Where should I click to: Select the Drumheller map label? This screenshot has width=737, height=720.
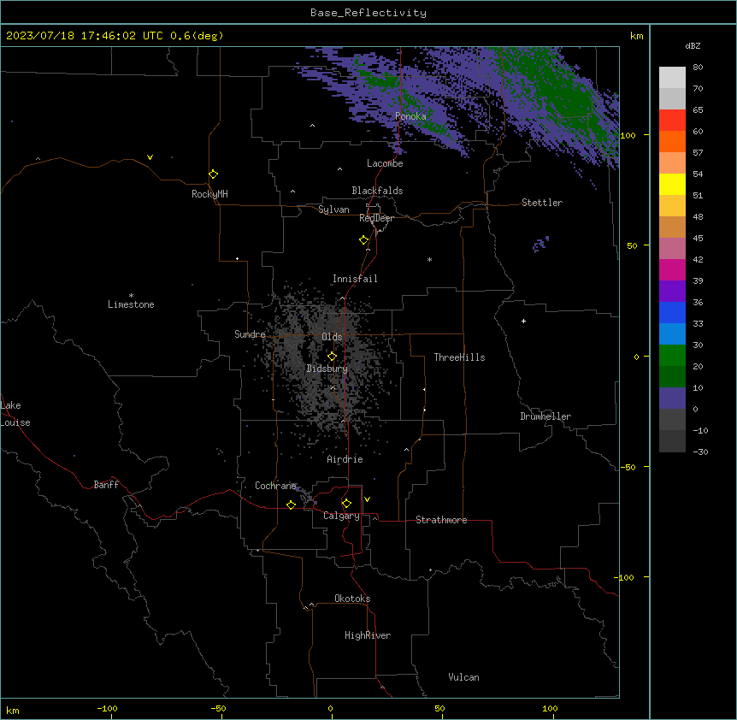tap(545, 416)
